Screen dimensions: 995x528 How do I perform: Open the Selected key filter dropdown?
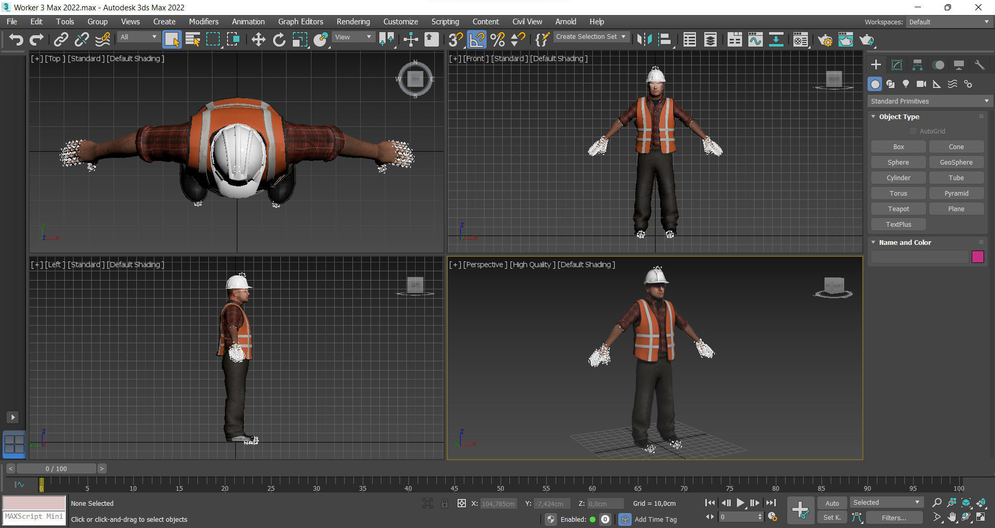coord(886,502)
